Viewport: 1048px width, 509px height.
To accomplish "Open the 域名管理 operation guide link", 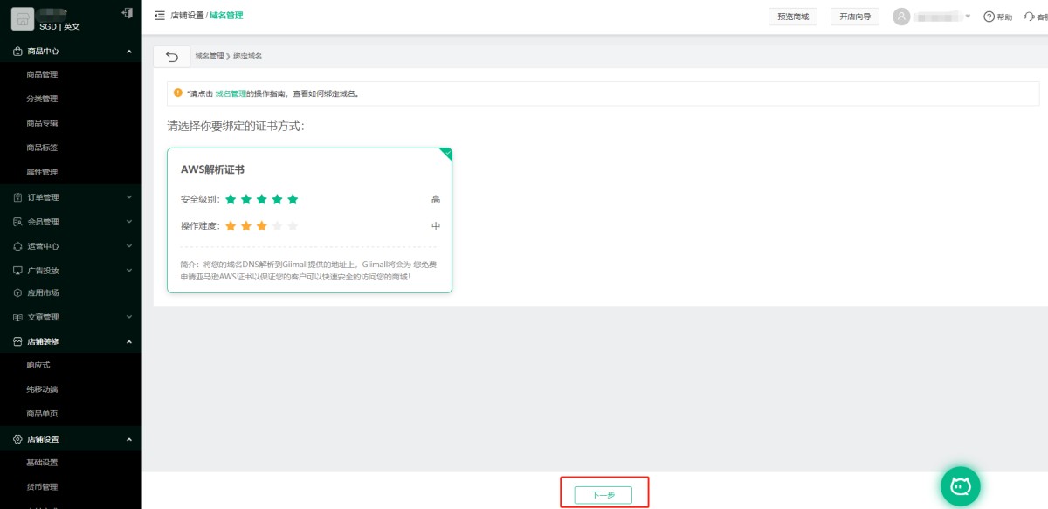I will tap(230, 93).
